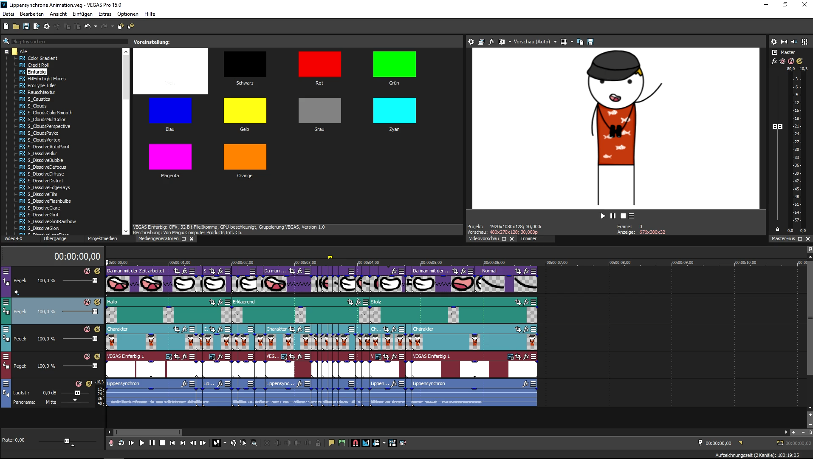Open the auto ripple mode dropdown
This screenshot has height=459, width=813.
click(x=384, y=443)
